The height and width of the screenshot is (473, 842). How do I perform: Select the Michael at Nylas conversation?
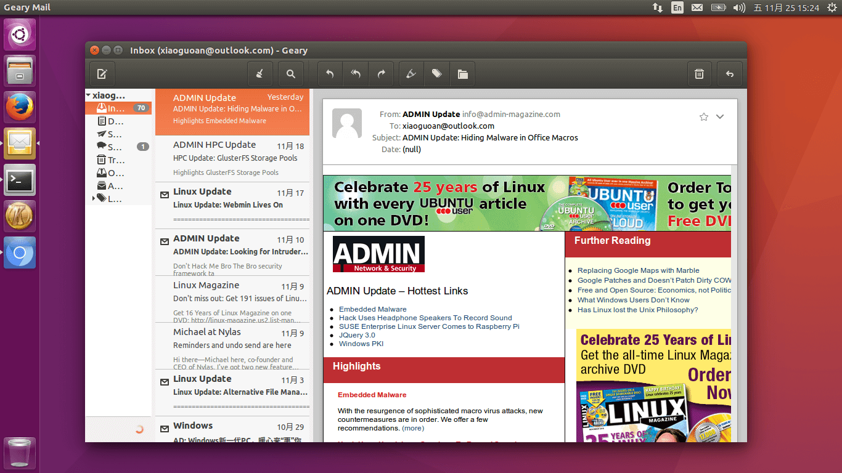232,346
